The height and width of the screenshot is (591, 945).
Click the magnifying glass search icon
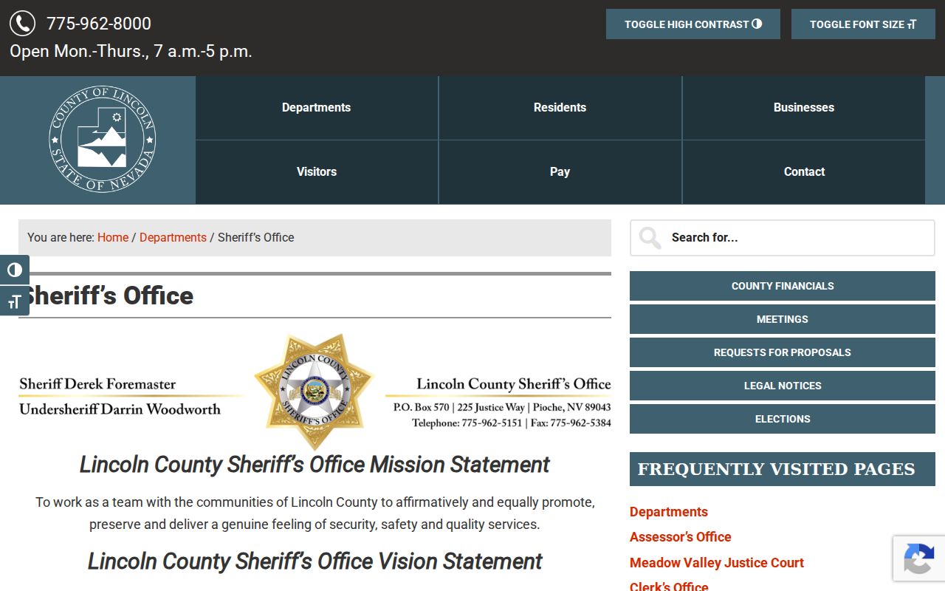(x=650, y=238)
